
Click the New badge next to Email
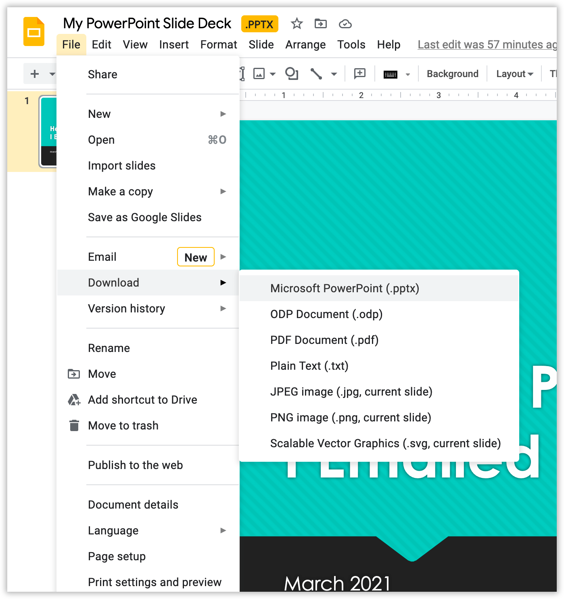196,257
